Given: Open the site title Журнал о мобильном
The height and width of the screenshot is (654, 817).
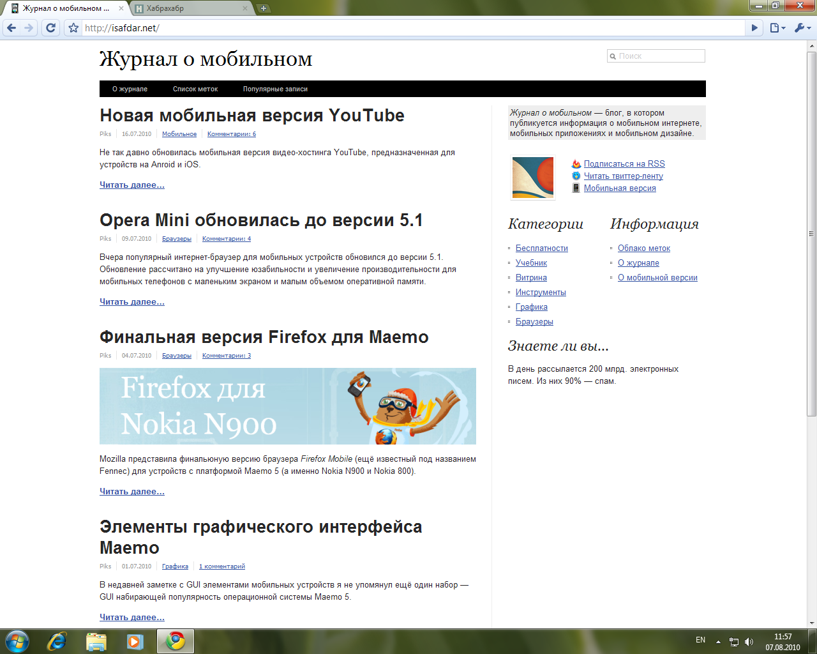Looking at the screenshot, I should point(206,59).
